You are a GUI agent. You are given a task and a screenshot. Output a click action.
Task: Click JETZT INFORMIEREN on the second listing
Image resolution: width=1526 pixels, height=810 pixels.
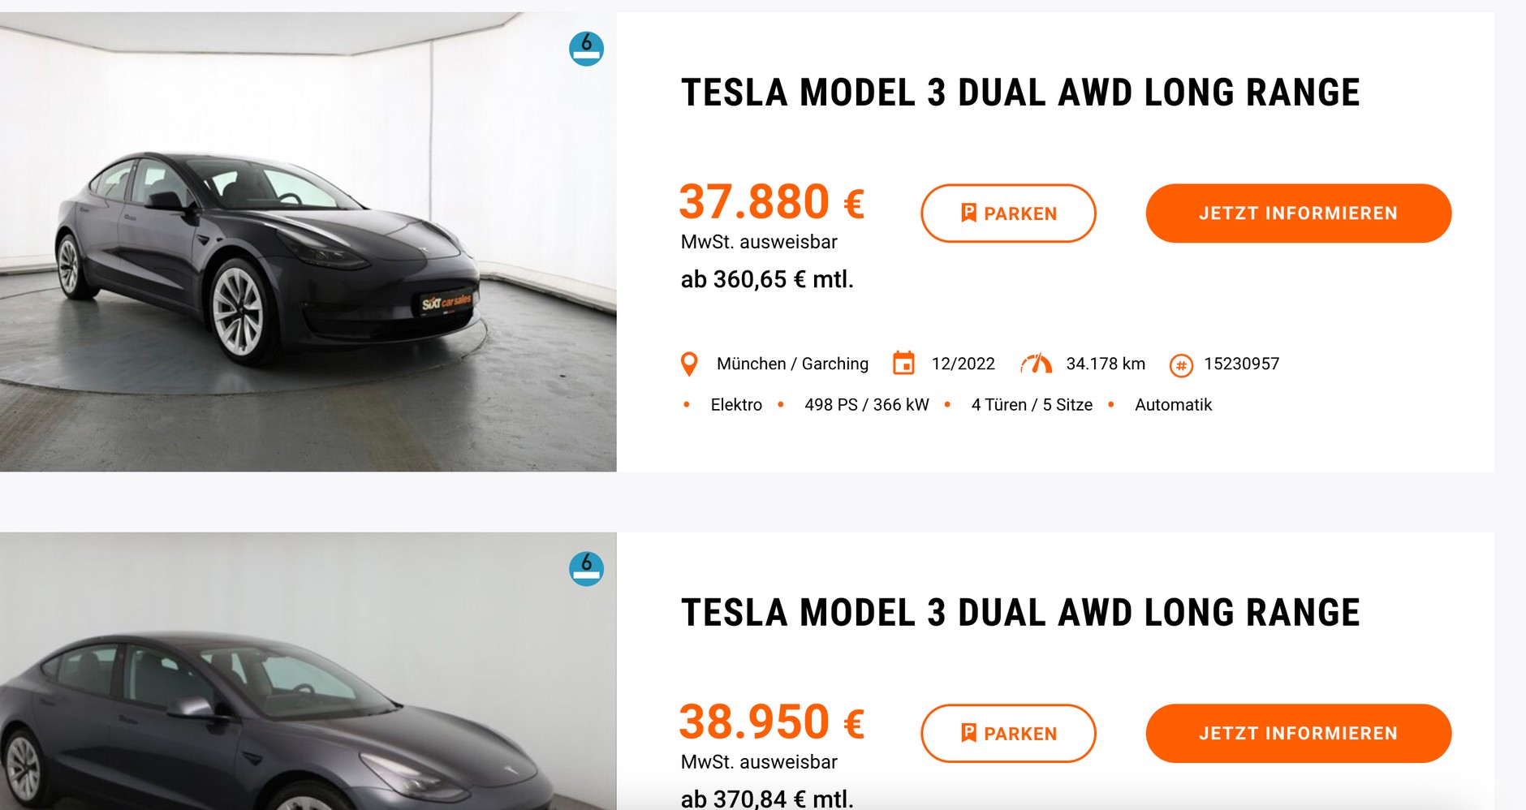[x=1297, y=733]
